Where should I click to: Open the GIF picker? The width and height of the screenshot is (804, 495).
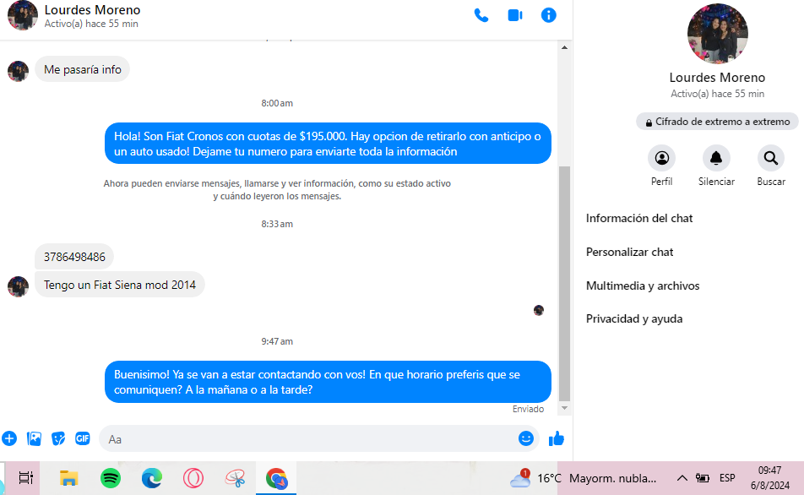click(x=83, y=438)
